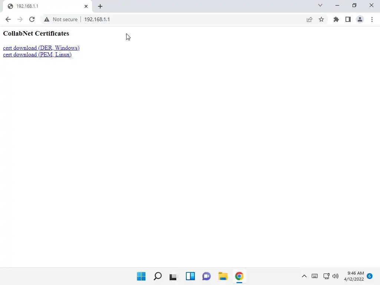This screenshot has width=380, height=285.
Task: Open the touch keyboard tray icon
Action: point(315,276)
